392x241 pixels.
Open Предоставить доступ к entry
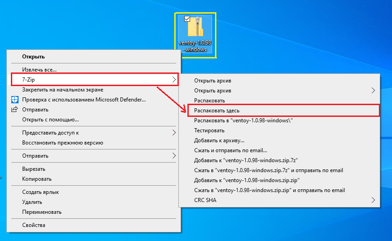(x=94, y=133)
